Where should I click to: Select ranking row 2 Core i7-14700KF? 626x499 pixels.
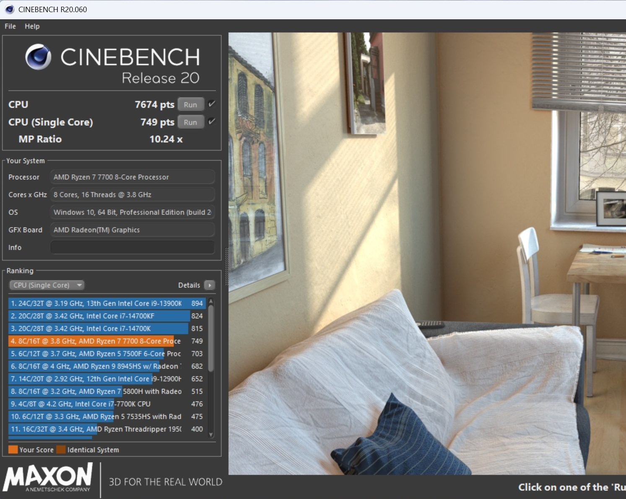tap(107, 316)
